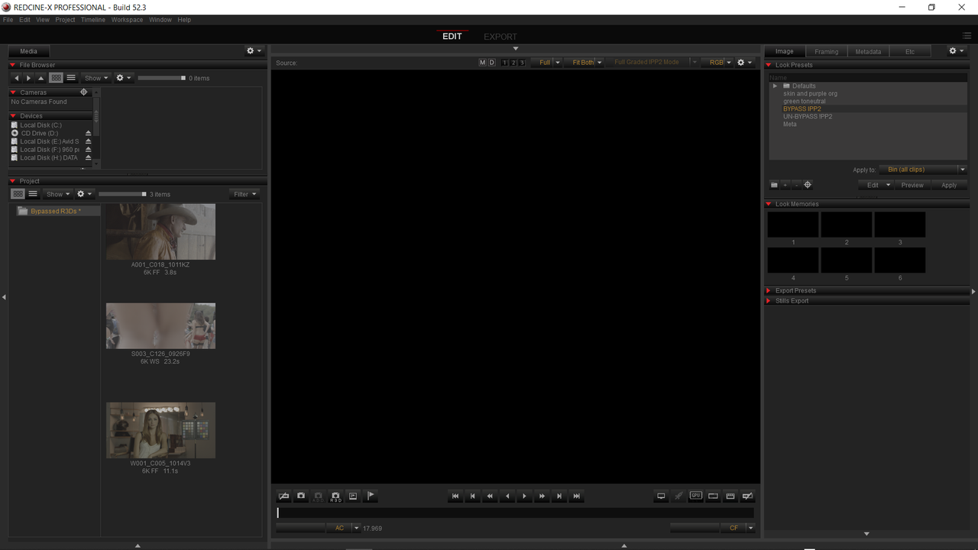Image resolution: width=978 pixels, height=550 pixels.
Task: Play in reverse
Action: tap(507, 496)
